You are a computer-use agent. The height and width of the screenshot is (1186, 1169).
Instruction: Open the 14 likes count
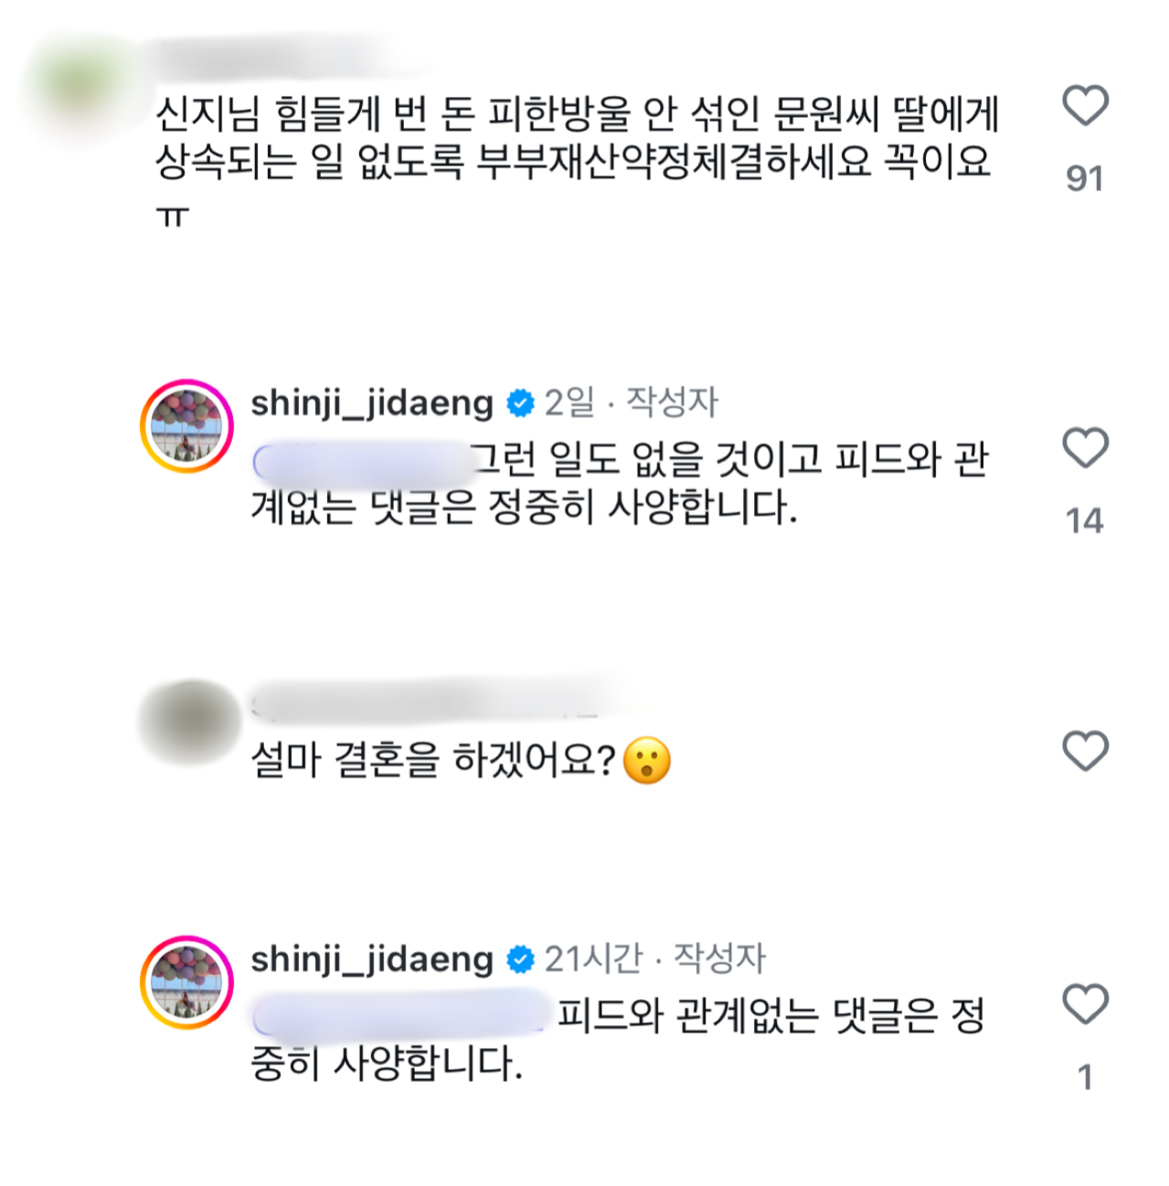click(1085, 521)
